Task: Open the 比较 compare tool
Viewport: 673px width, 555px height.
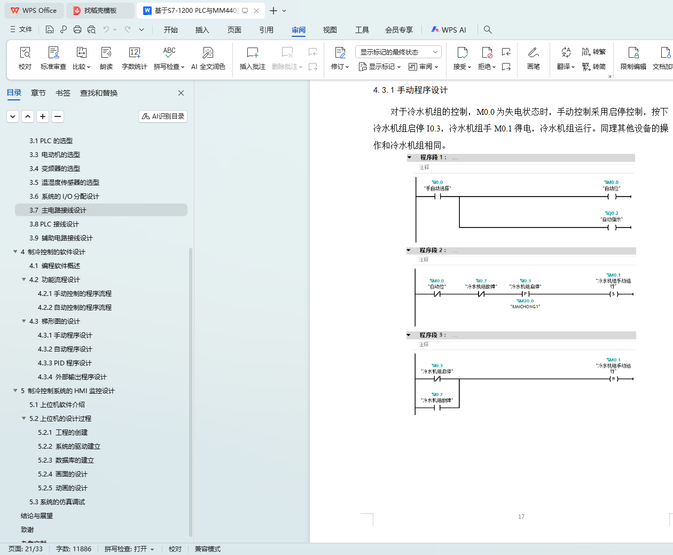Action: click(81, 58)
